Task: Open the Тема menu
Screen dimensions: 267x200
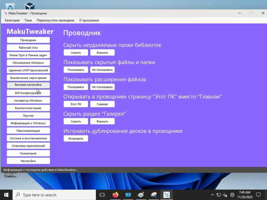Action: pyautogui.click(x=28, y=20)
